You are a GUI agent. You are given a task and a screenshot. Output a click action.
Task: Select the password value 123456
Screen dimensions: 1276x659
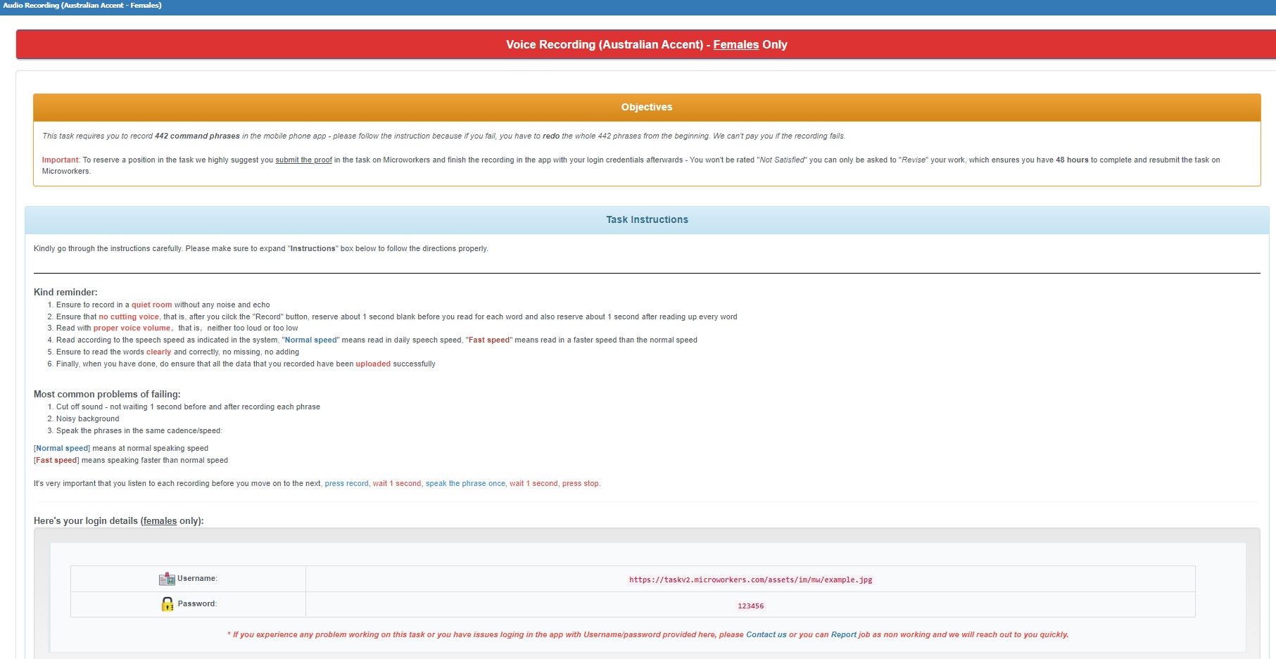750,606
